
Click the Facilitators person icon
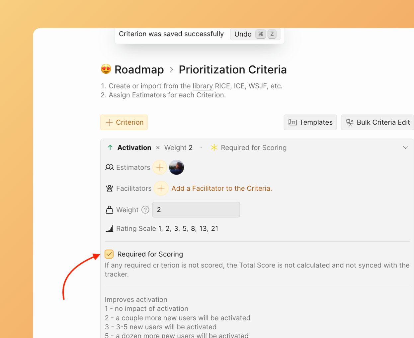pos(109,188)
